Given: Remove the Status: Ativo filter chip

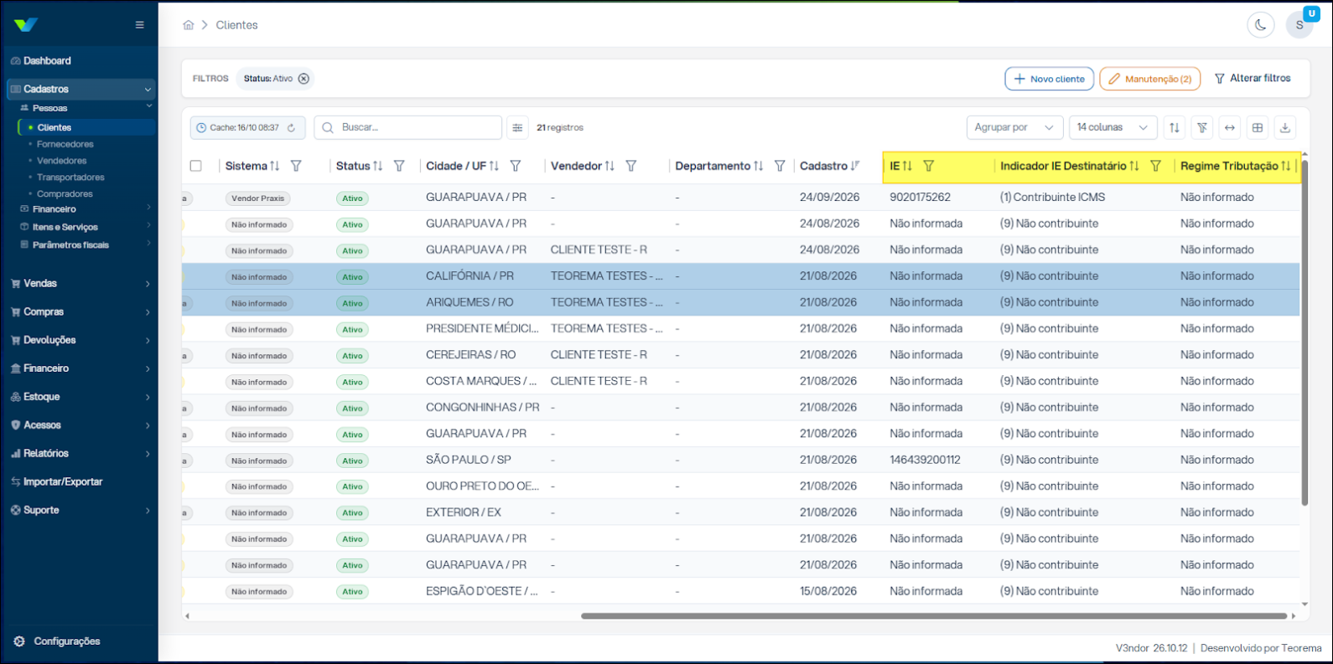Looking at the screenshot, I should click(303, 79).
